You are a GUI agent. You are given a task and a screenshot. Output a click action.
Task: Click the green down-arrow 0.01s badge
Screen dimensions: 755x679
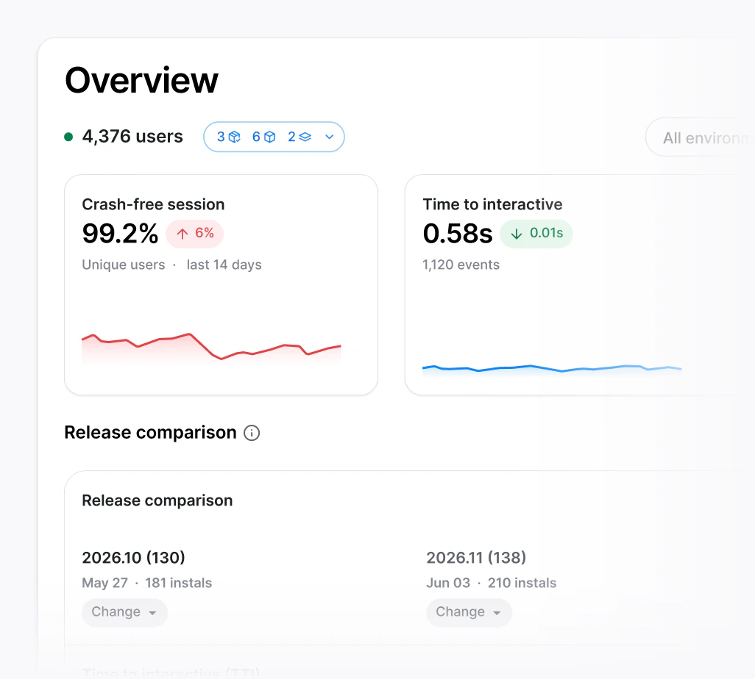pyautogui.click(x=536, y=234)
